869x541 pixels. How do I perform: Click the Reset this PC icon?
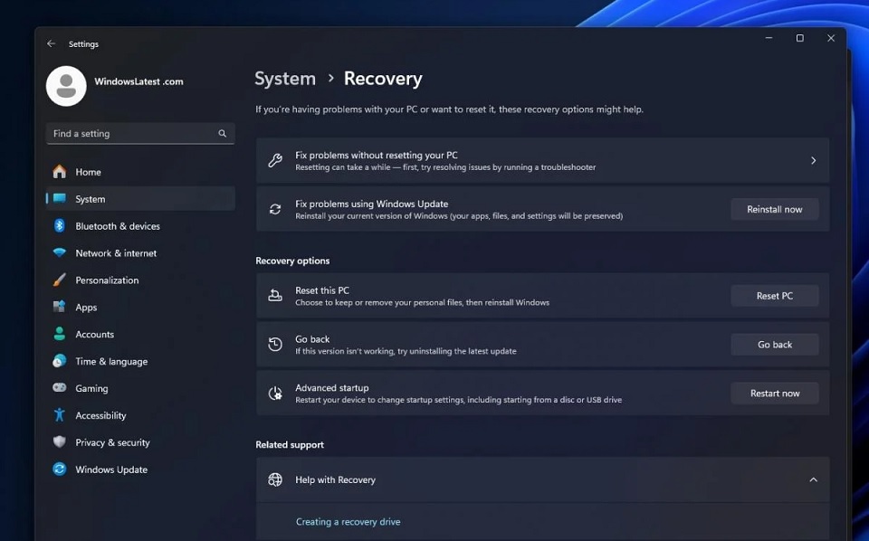click(275, 296)
